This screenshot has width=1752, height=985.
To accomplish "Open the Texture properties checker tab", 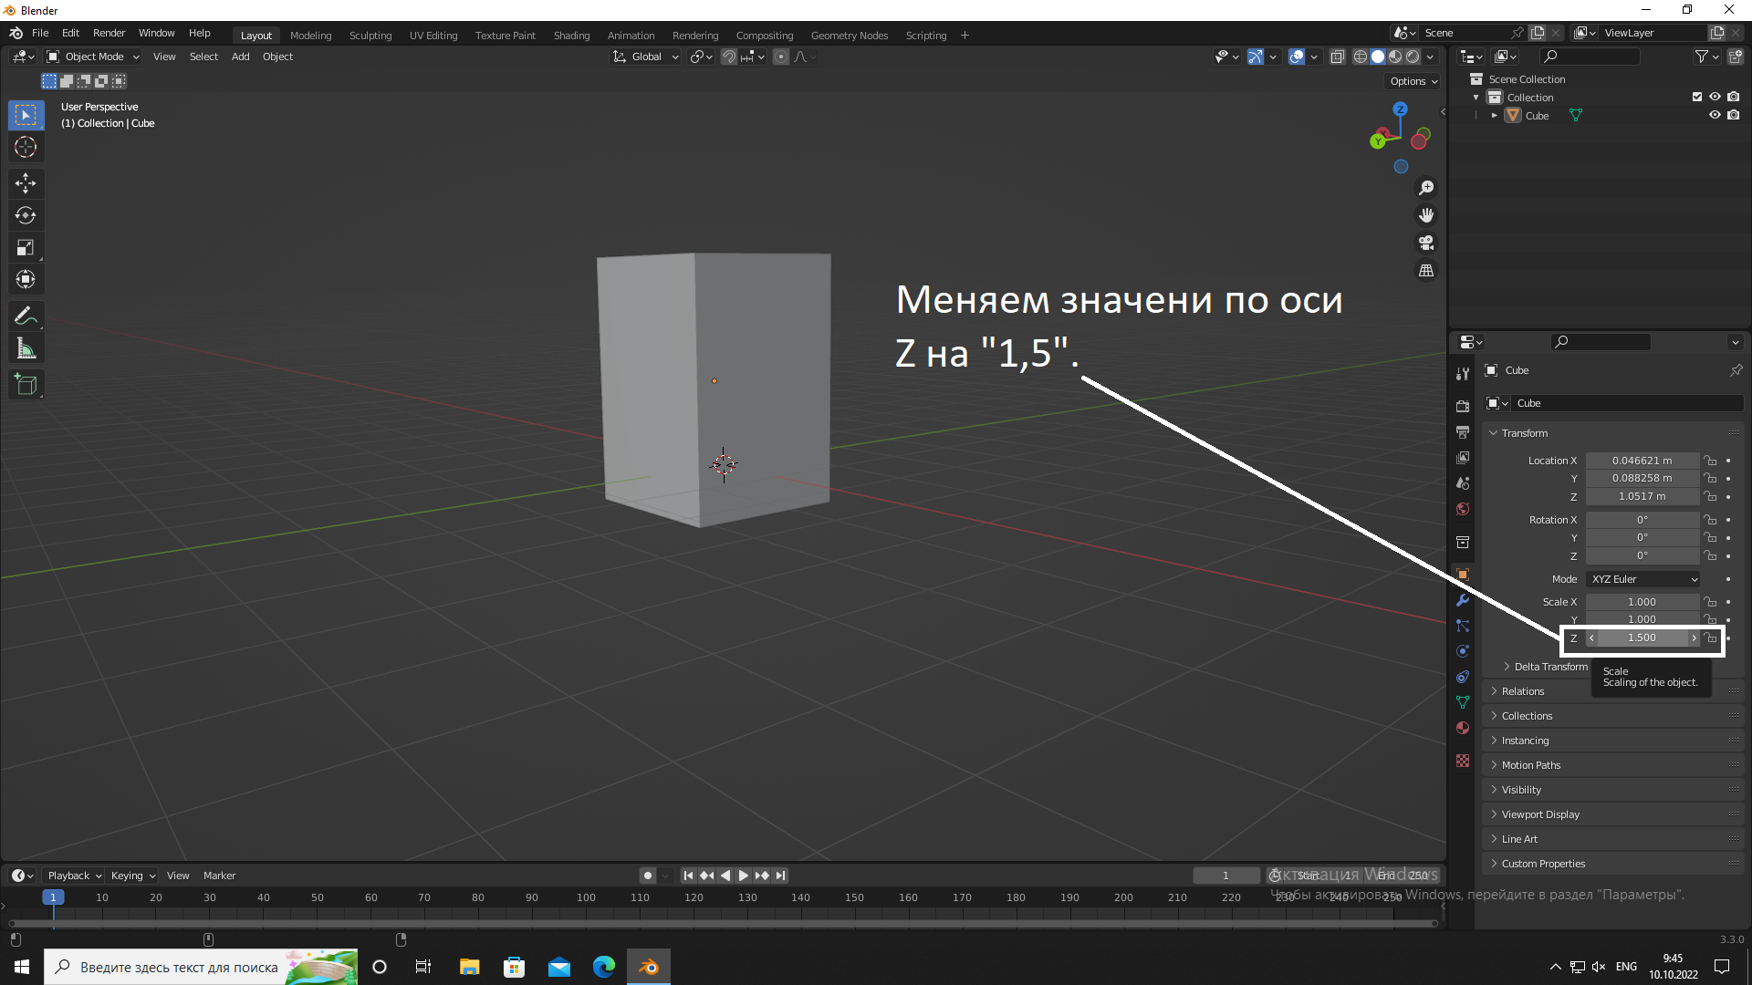I will pos(1463,761).
